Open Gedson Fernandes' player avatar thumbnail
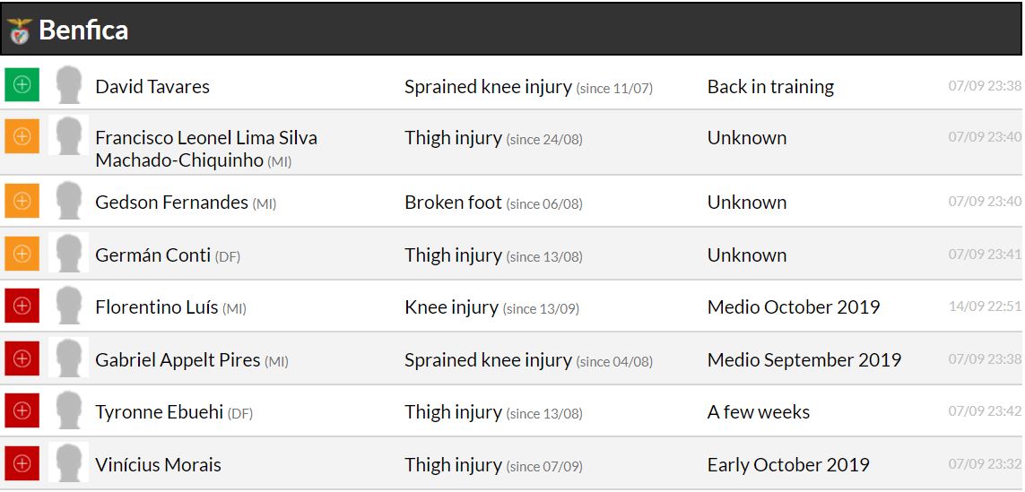1025x492 pixels. [68, 201]
